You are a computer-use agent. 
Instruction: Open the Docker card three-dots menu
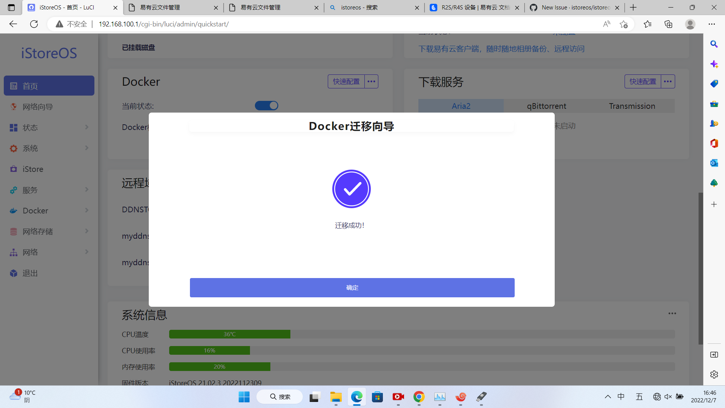pyautogui.click(x=371, y=81)
